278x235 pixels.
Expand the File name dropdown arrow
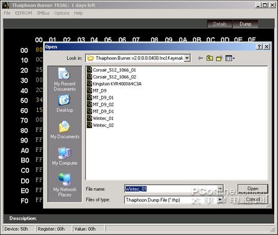point(220,189)
